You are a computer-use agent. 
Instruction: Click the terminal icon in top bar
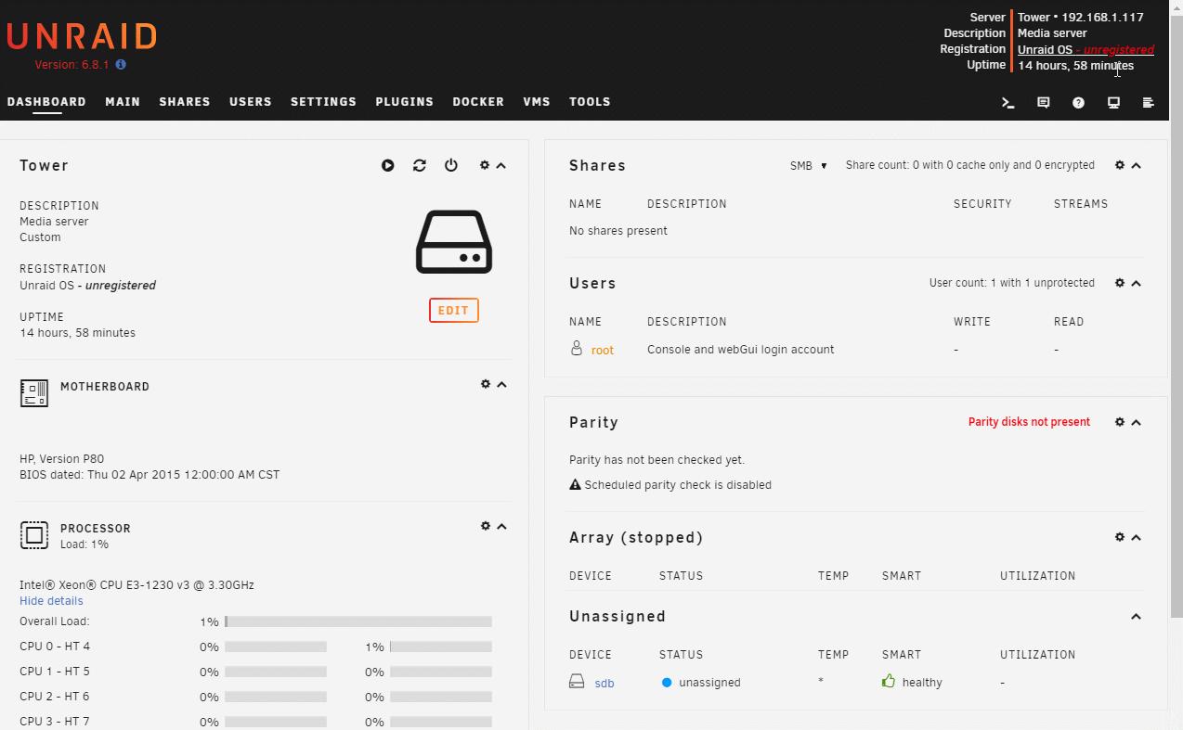[1007, 103]
